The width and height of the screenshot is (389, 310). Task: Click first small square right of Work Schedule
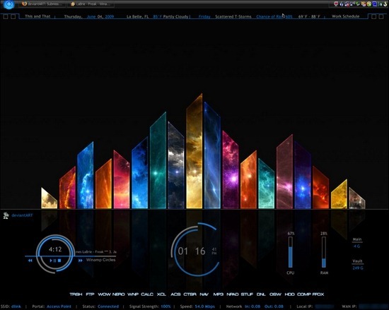(373, 16)
